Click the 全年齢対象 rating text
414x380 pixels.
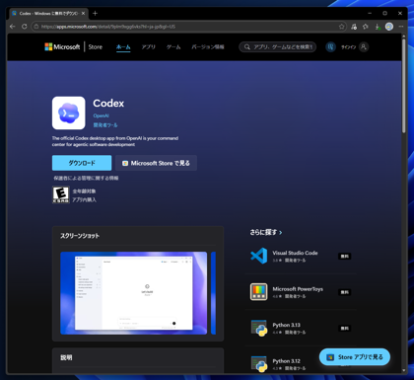[x=84, y=191]
